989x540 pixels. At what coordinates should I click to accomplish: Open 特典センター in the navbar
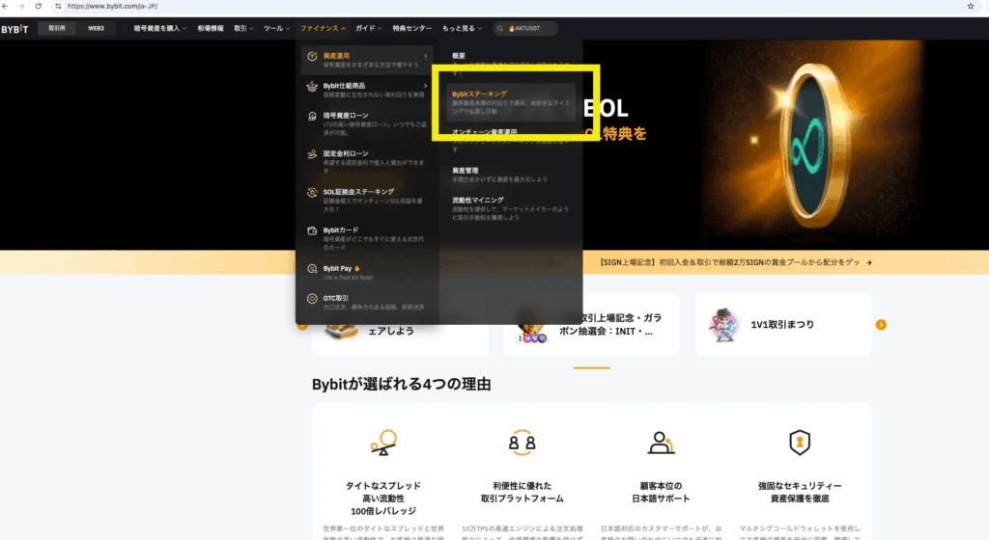[x=411, y=28]
